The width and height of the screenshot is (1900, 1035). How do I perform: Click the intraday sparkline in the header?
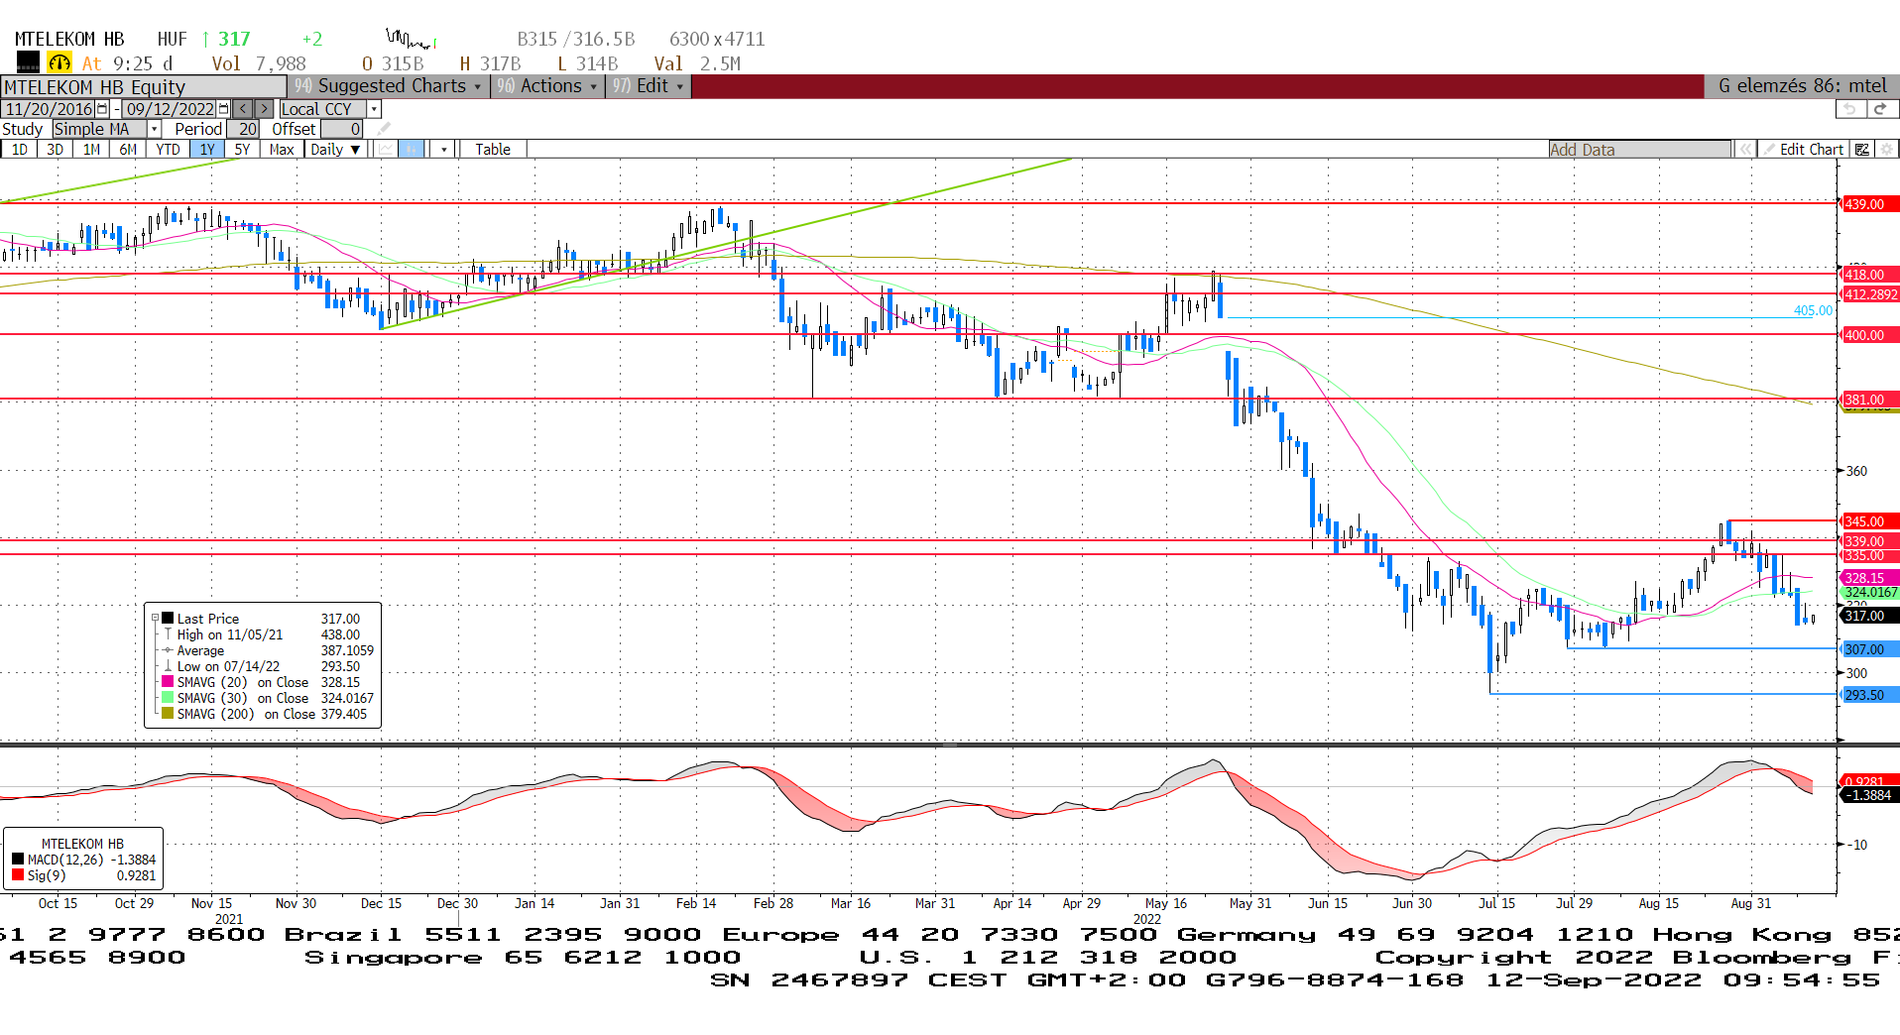[412, 40]
